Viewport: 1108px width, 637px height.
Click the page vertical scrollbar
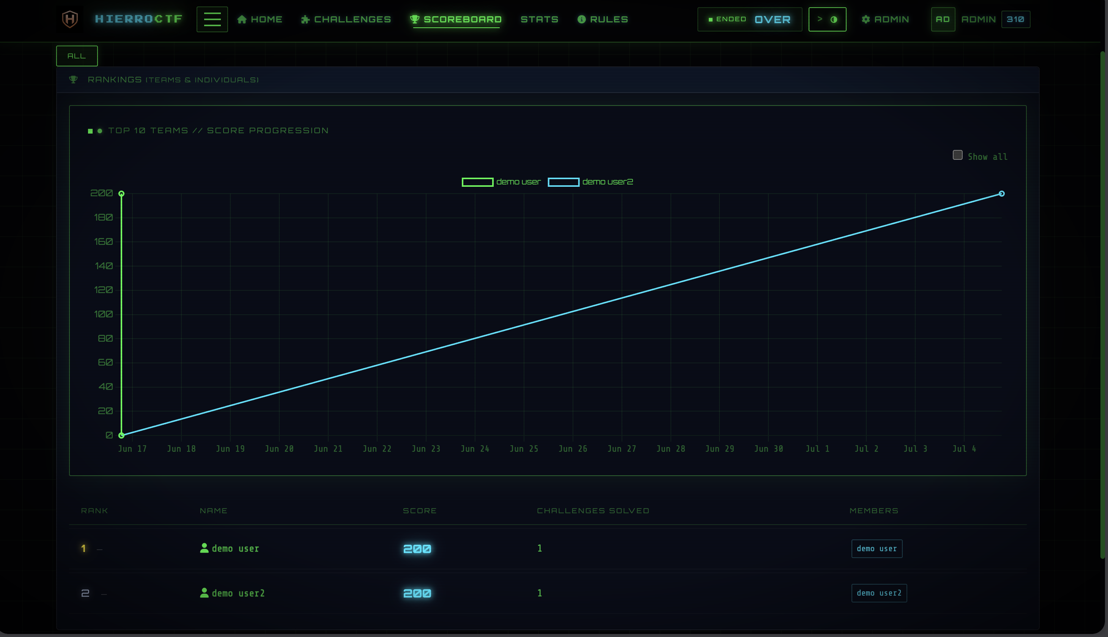click(1103, 305)
